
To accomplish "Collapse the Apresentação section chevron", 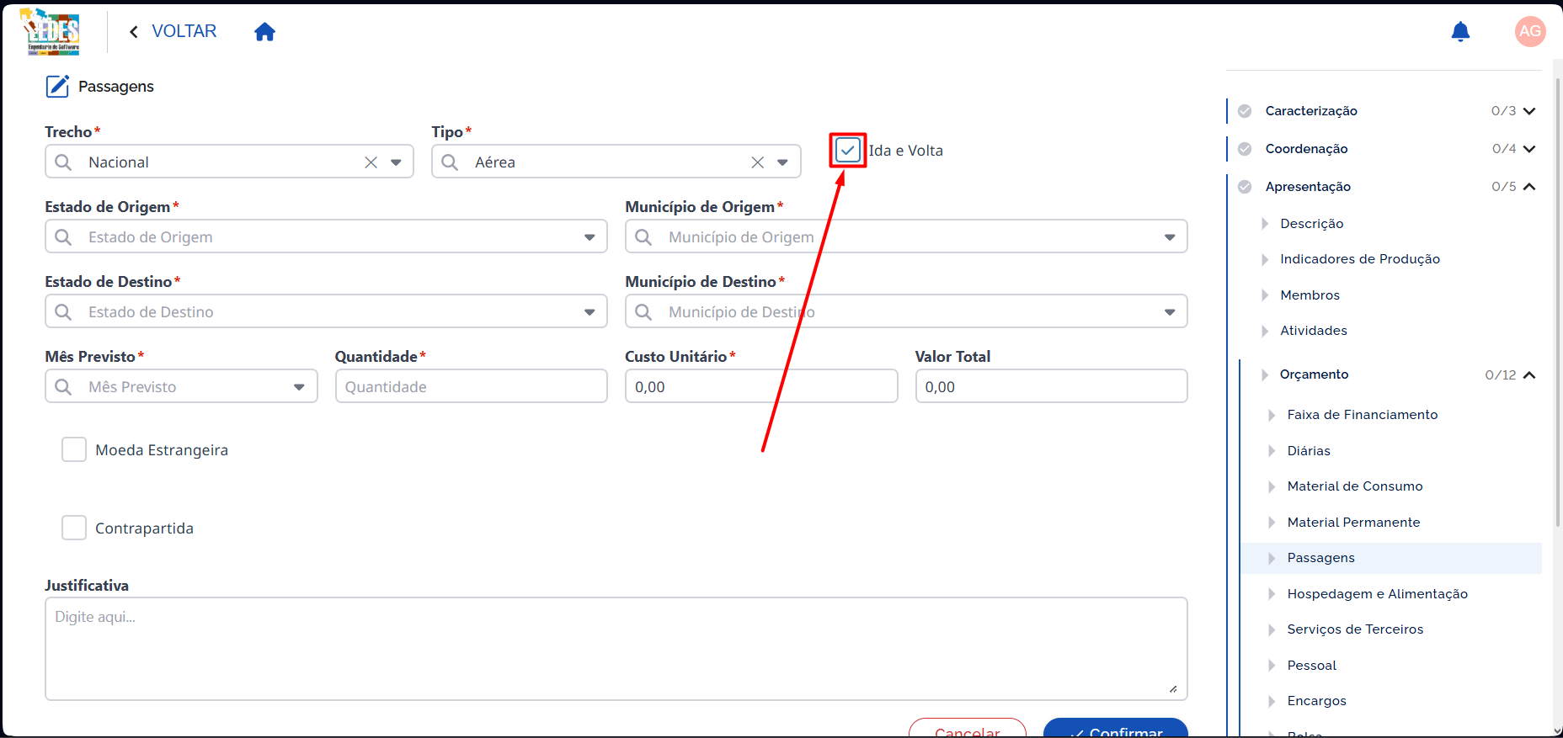I will tap(1529, 187).
